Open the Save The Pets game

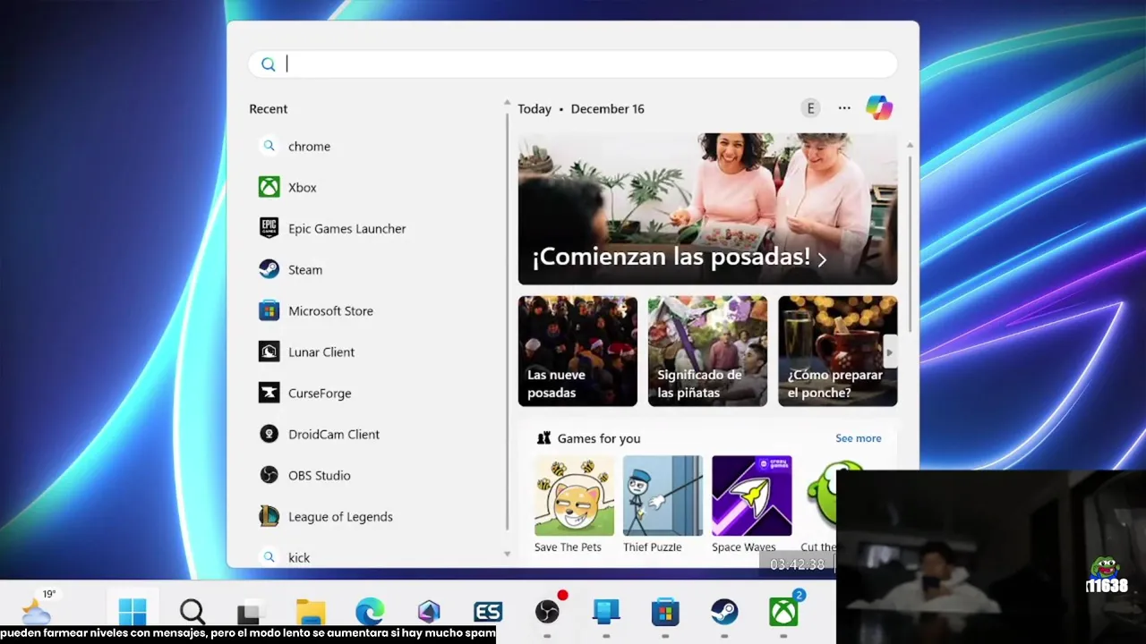(x=574, y=504)
